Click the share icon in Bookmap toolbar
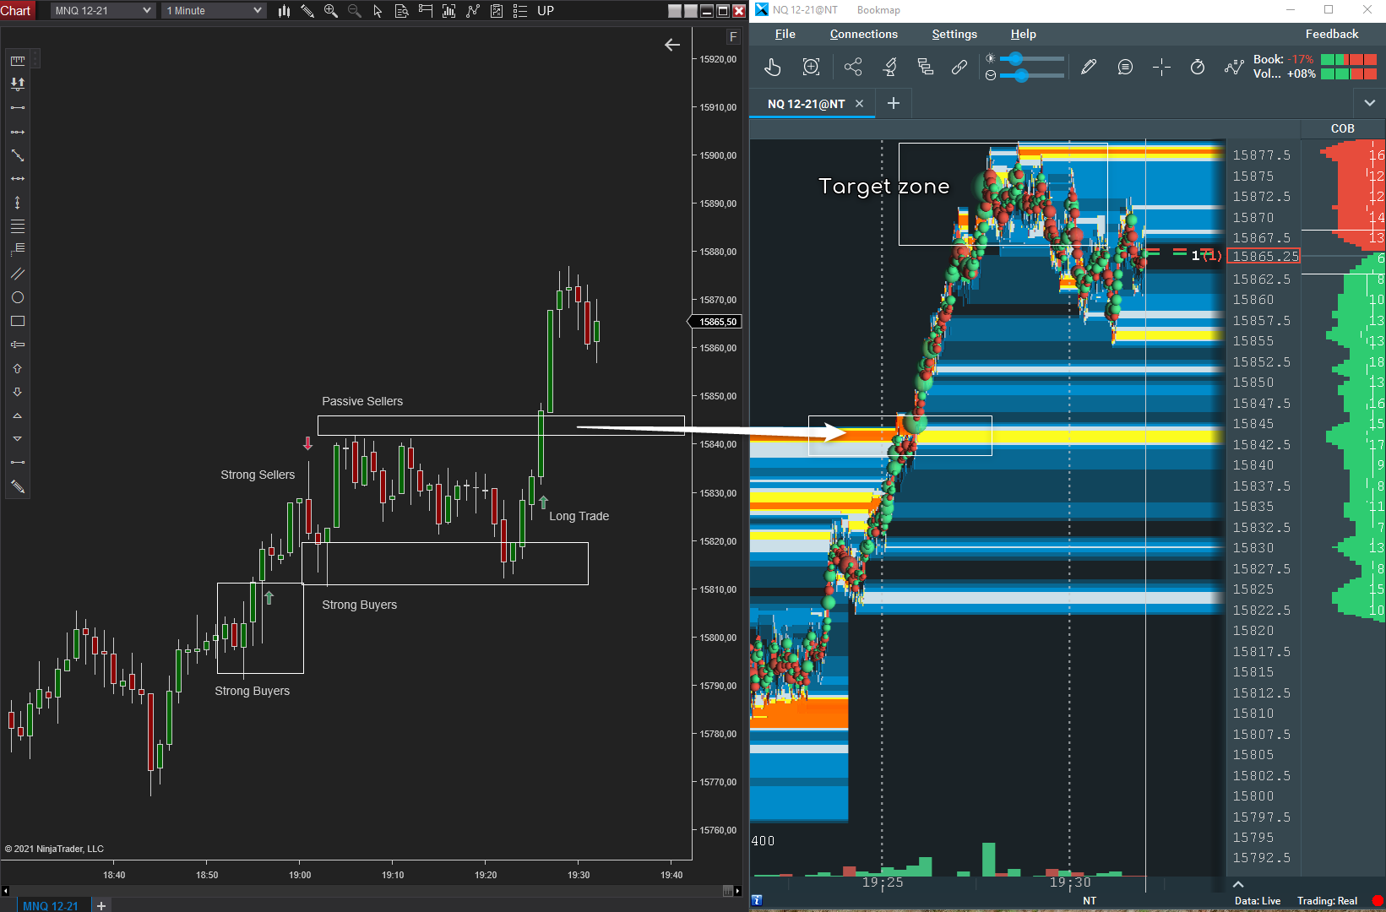Screen dimensions: 1386x912 [853, 67]
